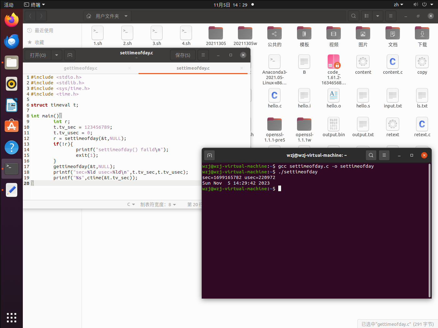Open the Activities menu
438x328 pixels.
(9, 5)
